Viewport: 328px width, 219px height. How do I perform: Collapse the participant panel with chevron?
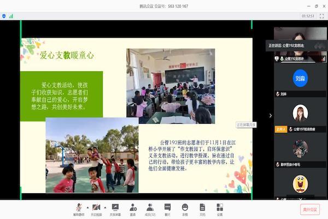271,116
